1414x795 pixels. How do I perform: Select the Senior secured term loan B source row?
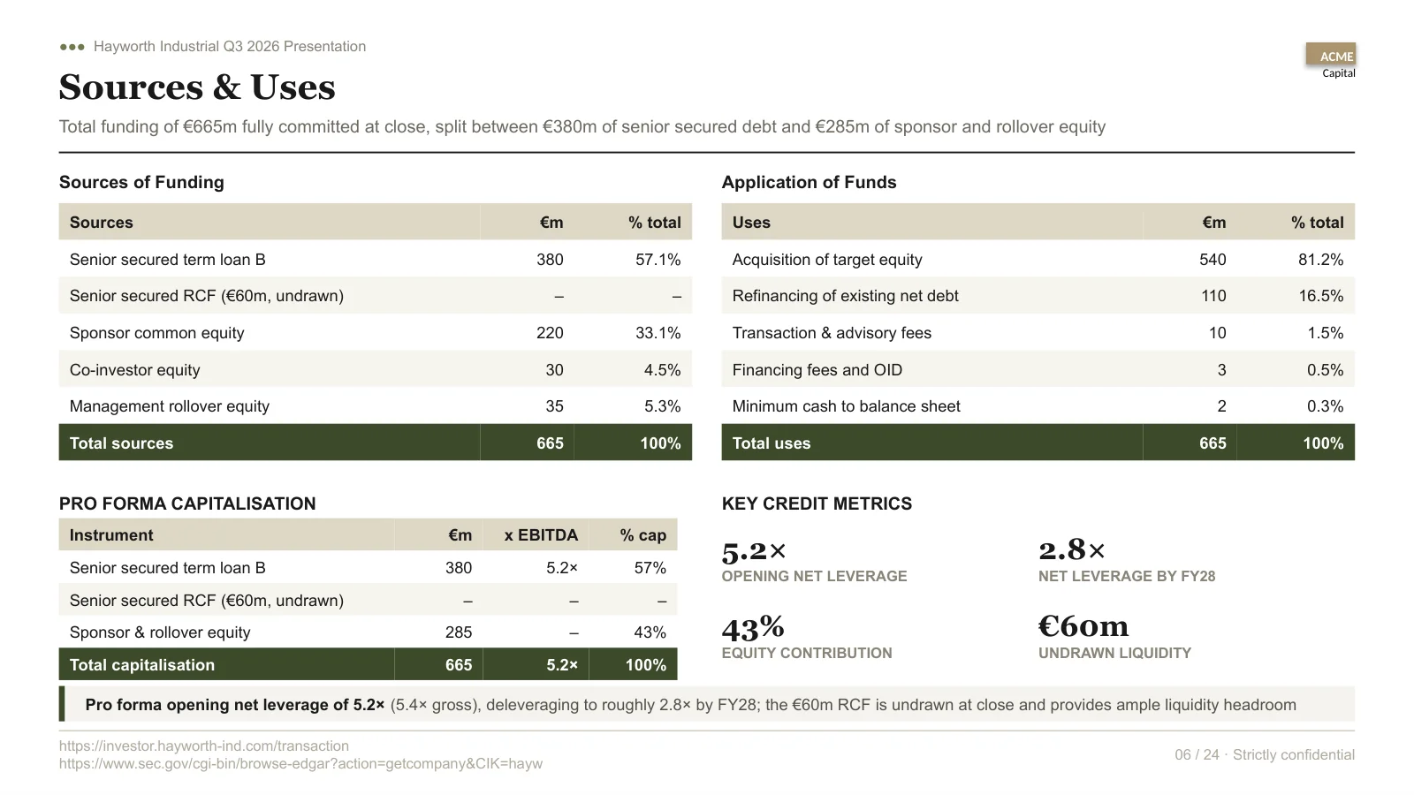(x=376, y=260)
